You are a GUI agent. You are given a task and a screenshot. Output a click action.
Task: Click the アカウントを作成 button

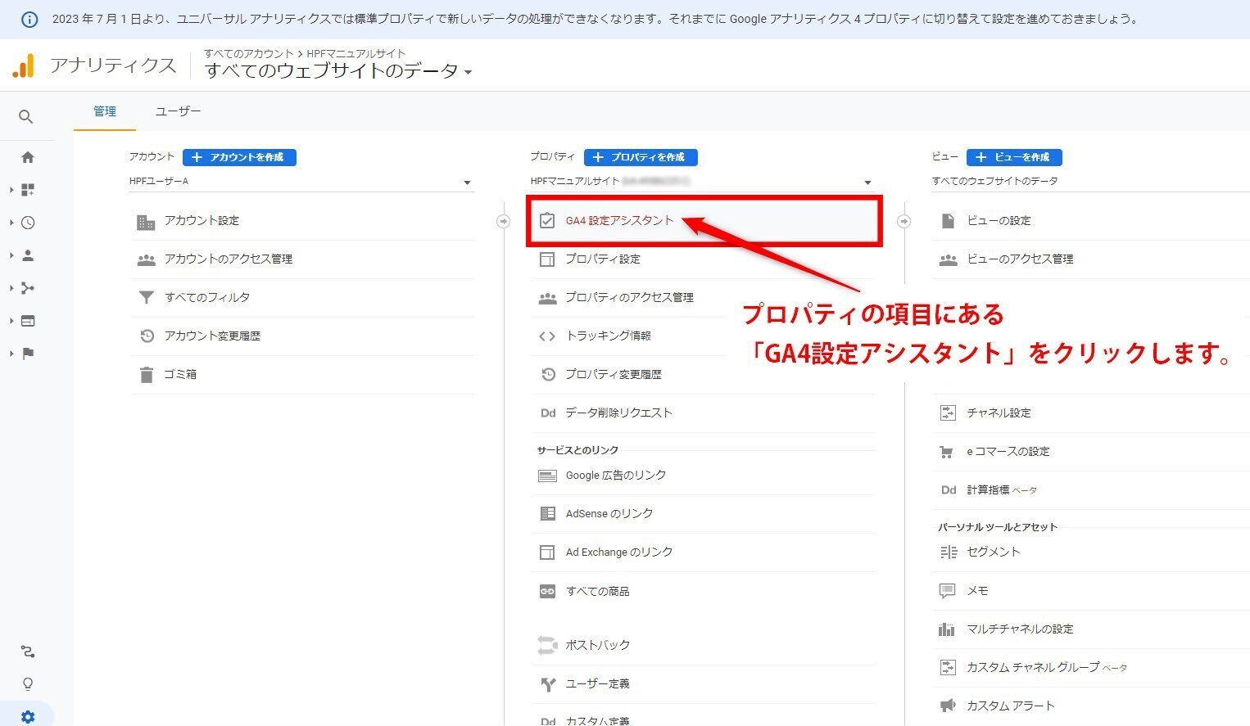click(239, 157)
